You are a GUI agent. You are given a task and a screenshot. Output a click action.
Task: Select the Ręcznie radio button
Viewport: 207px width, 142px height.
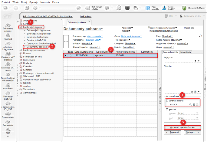(166, 110)
